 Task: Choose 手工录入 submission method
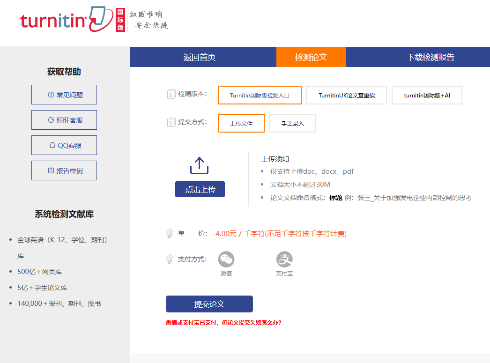click(x=293, y=123)
